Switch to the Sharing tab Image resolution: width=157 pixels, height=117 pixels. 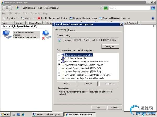tap(72, 30)
